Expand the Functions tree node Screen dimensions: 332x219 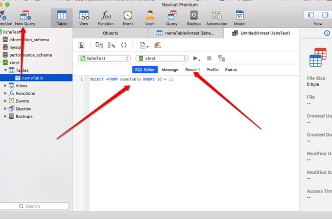(5, 93)
